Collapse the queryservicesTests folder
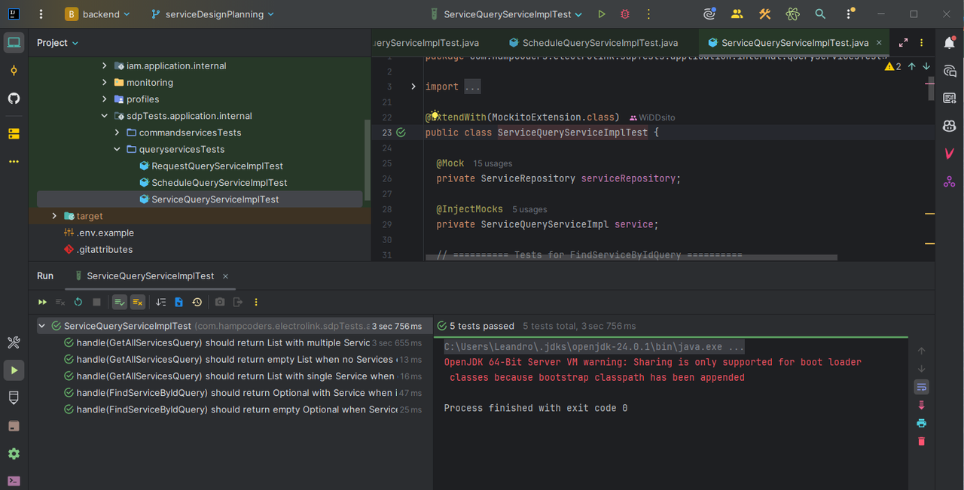 [x=117, y=149]
